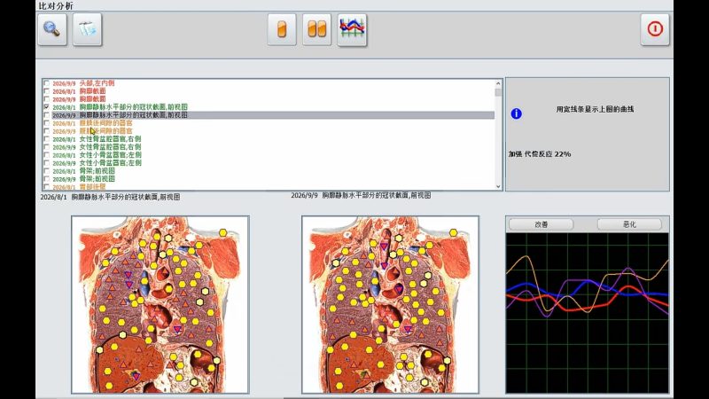
Task: Check the 2026/8/1 骨架;前视图 checkbox
Action: (x=47, y=171)
